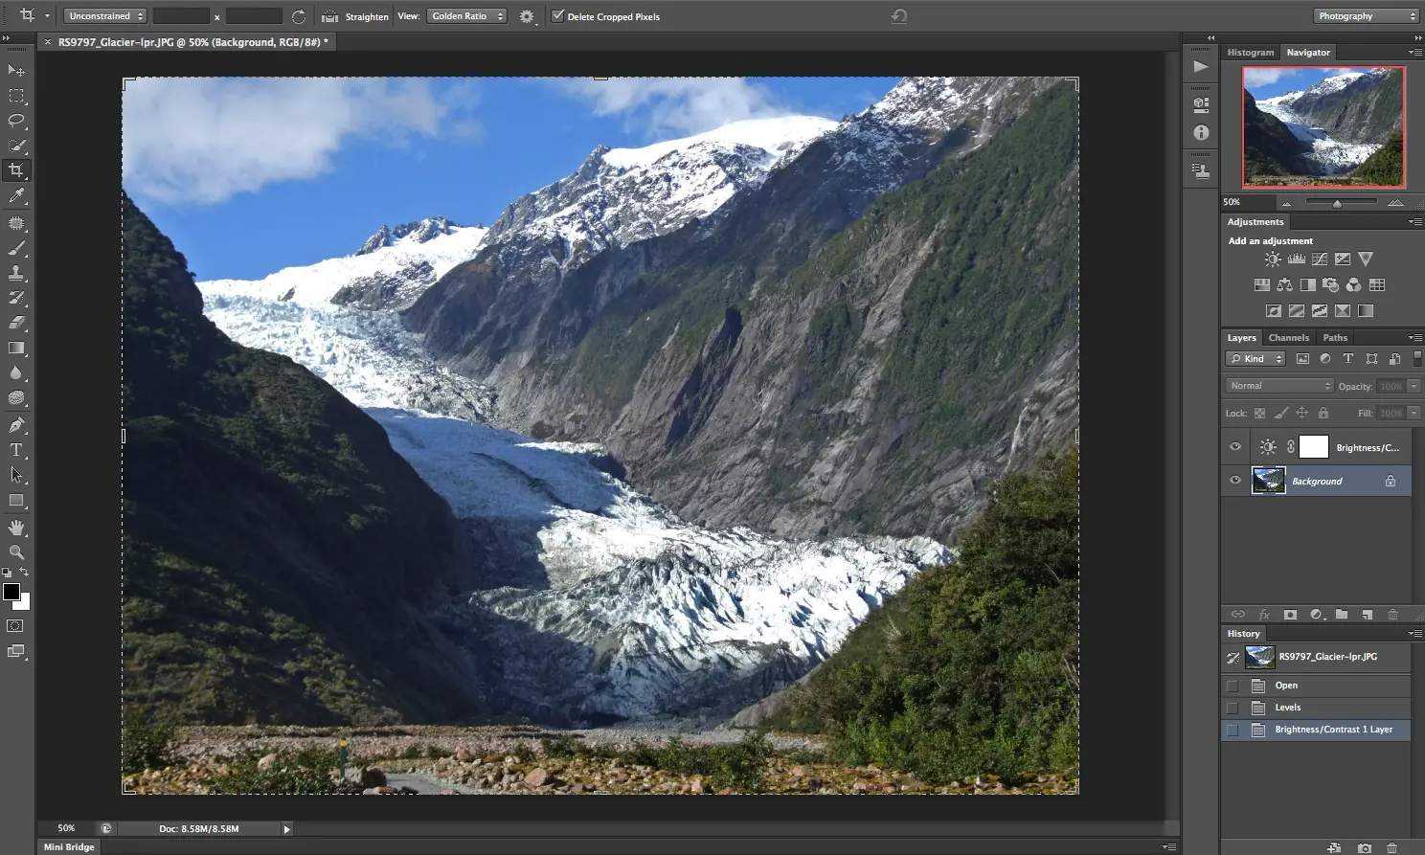1425x855 pixels.
Task: Select the Clone Stamp tool
Action: point(16,273)
